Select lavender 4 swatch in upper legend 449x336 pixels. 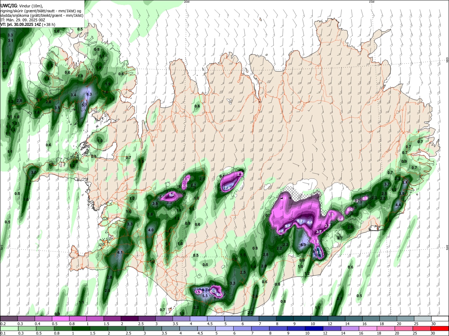click(198, 318)
